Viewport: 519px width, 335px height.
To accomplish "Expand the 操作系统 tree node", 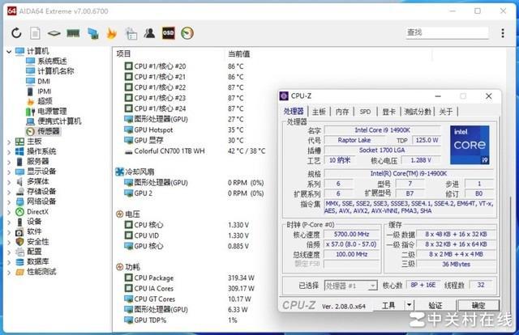I will [9, 152].
